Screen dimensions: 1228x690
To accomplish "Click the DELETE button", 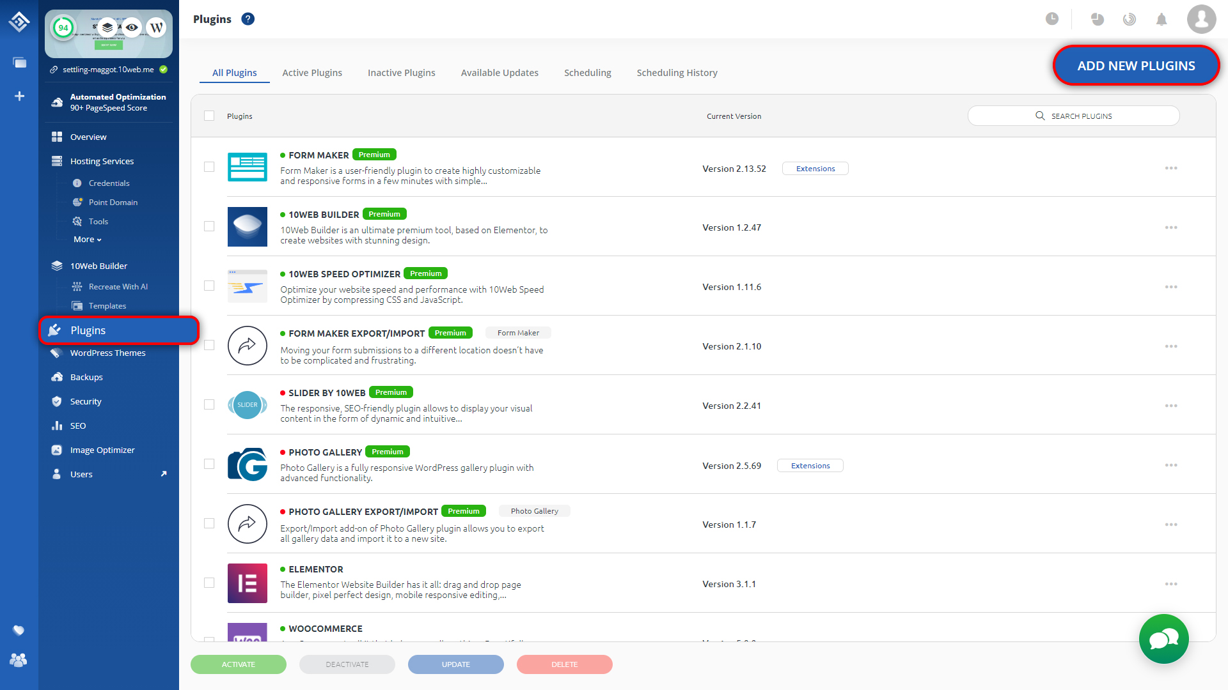I will click(x=565, y=664).
